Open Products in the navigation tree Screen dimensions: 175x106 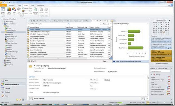10,41
